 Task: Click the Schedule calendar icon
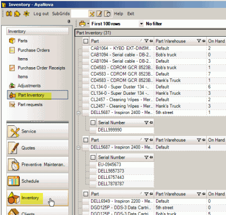click(x=14, y=181)
